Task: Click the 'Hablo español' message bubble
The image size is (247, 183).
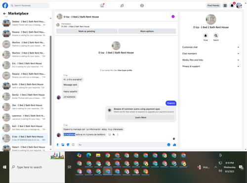Action: click(71, 91)
